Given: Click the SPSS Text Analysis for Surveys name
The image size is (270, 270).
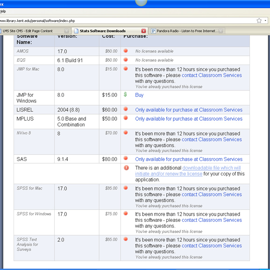Looking at the screenshot, I should [27, 244].
